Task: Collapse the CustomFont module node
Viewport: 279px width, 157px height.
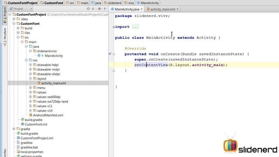Action: [x=14, y=24]
